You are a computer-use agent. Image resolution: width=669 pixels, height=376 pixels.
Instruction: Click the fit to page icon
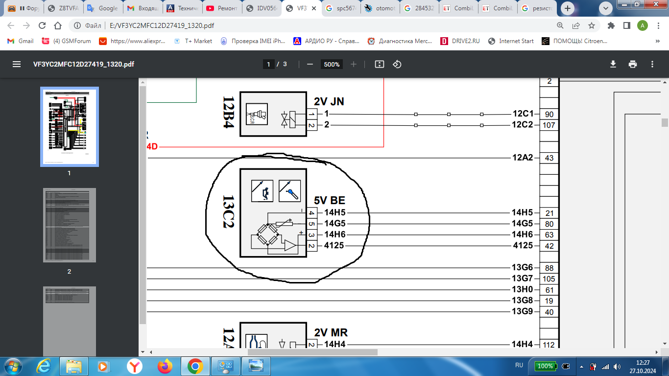(x=379, y=64)
